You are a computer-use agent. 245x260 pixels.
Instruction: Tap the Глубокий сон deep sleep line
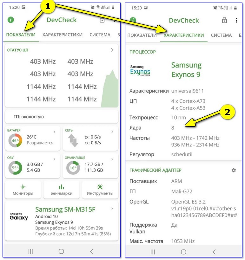point(73,234)
